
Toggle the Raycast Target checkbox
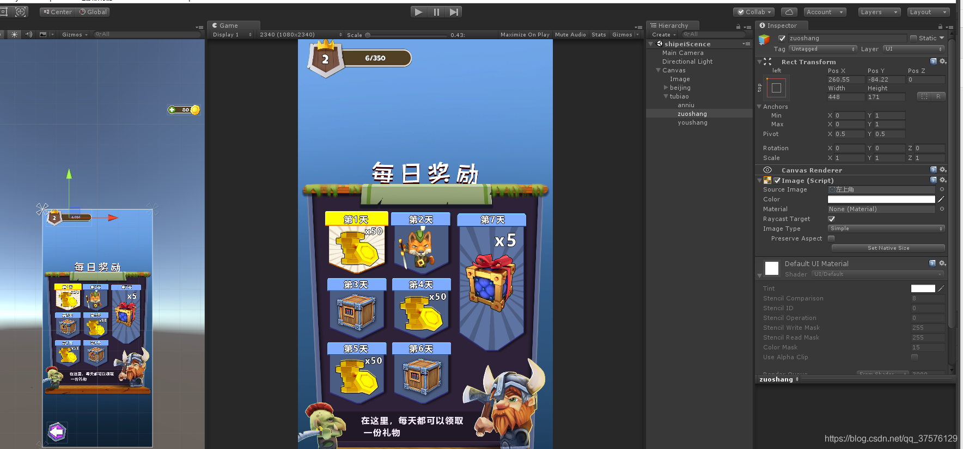831,219
